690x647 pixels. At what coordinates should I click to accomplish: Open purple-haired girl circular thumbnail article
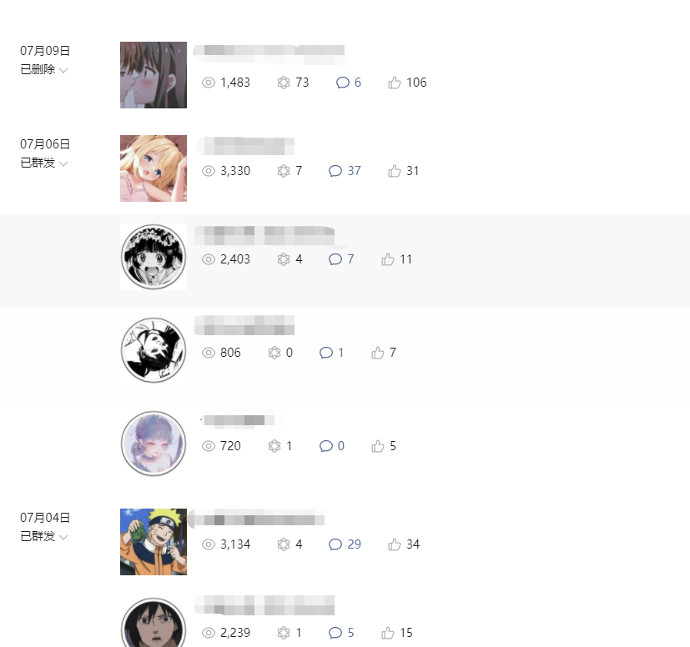154,444
